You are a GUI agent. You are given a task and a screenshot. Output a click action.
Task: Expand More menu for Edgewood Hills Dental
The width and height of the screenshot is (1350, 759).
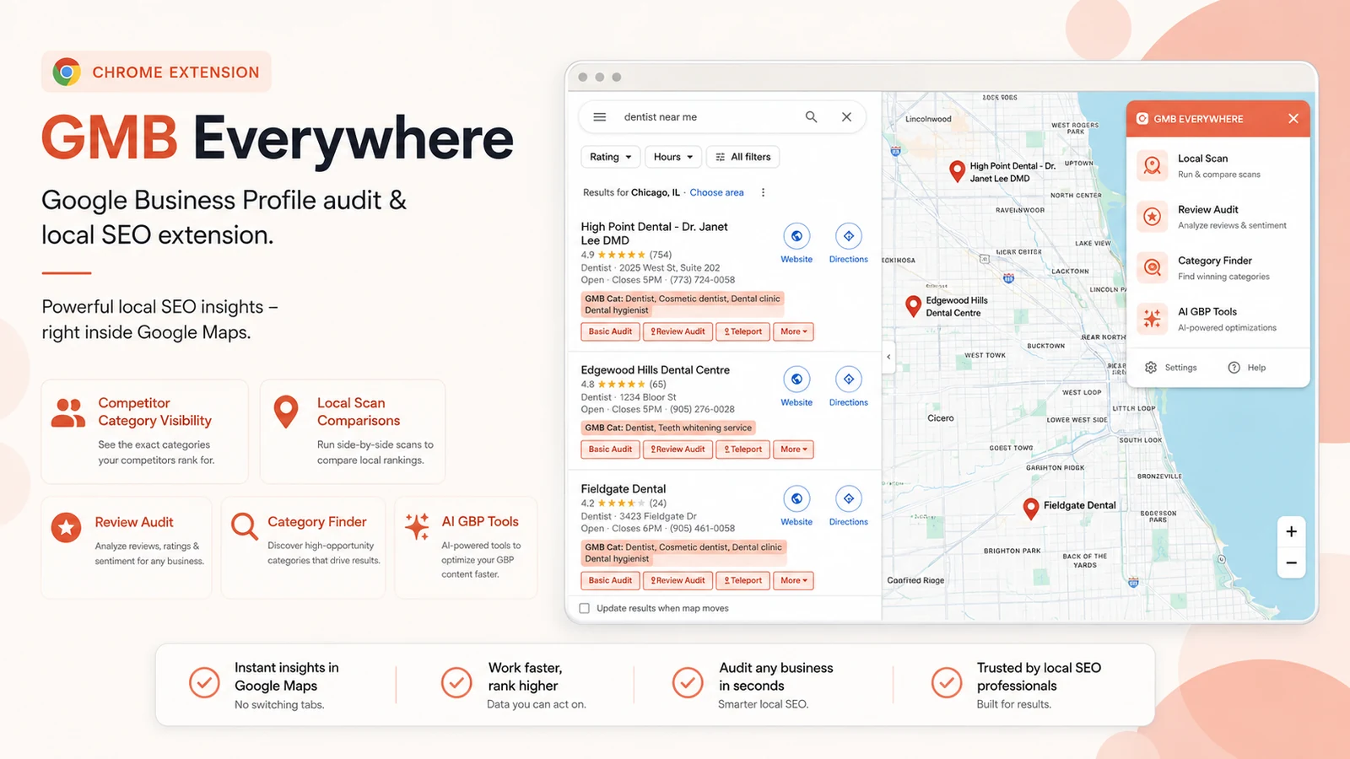(x=793, y=449)
